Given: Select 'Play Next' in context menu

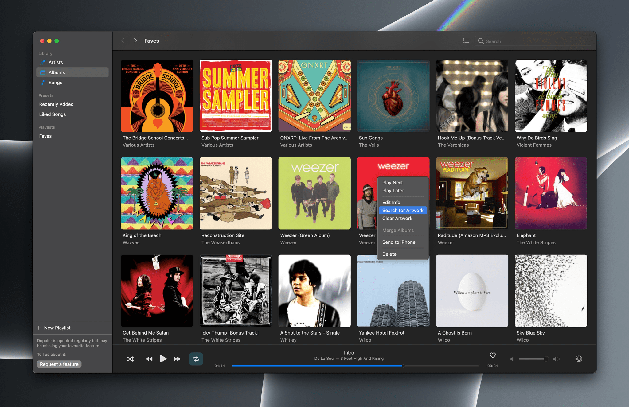Looking at the screenshot, I should pyautogui.click(x=393, y=182).
